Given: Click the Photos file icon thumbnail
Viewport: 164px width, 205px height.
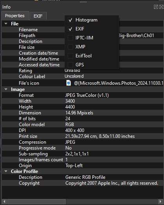Looking at the screenshot, I should click(68, 83).
